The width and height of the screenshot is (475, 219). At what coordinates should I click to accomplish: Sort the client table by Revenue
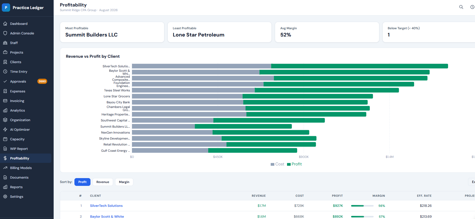[103, 182]
